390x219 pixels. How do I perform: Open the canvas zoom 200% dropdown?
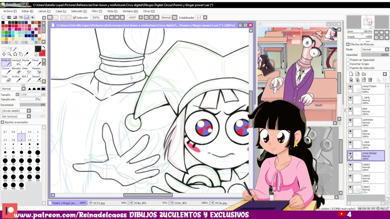(x=106, y=18)
